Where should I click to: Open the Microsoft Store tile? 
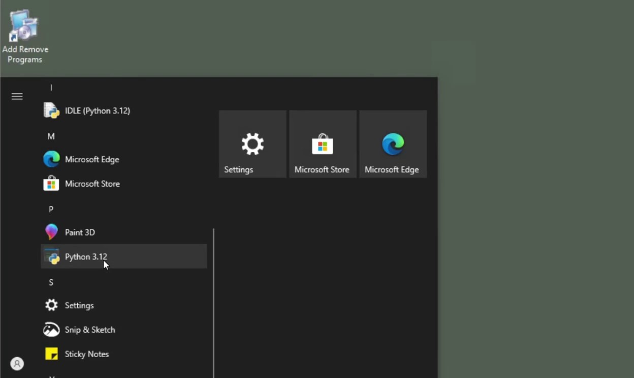click(323, 143)
